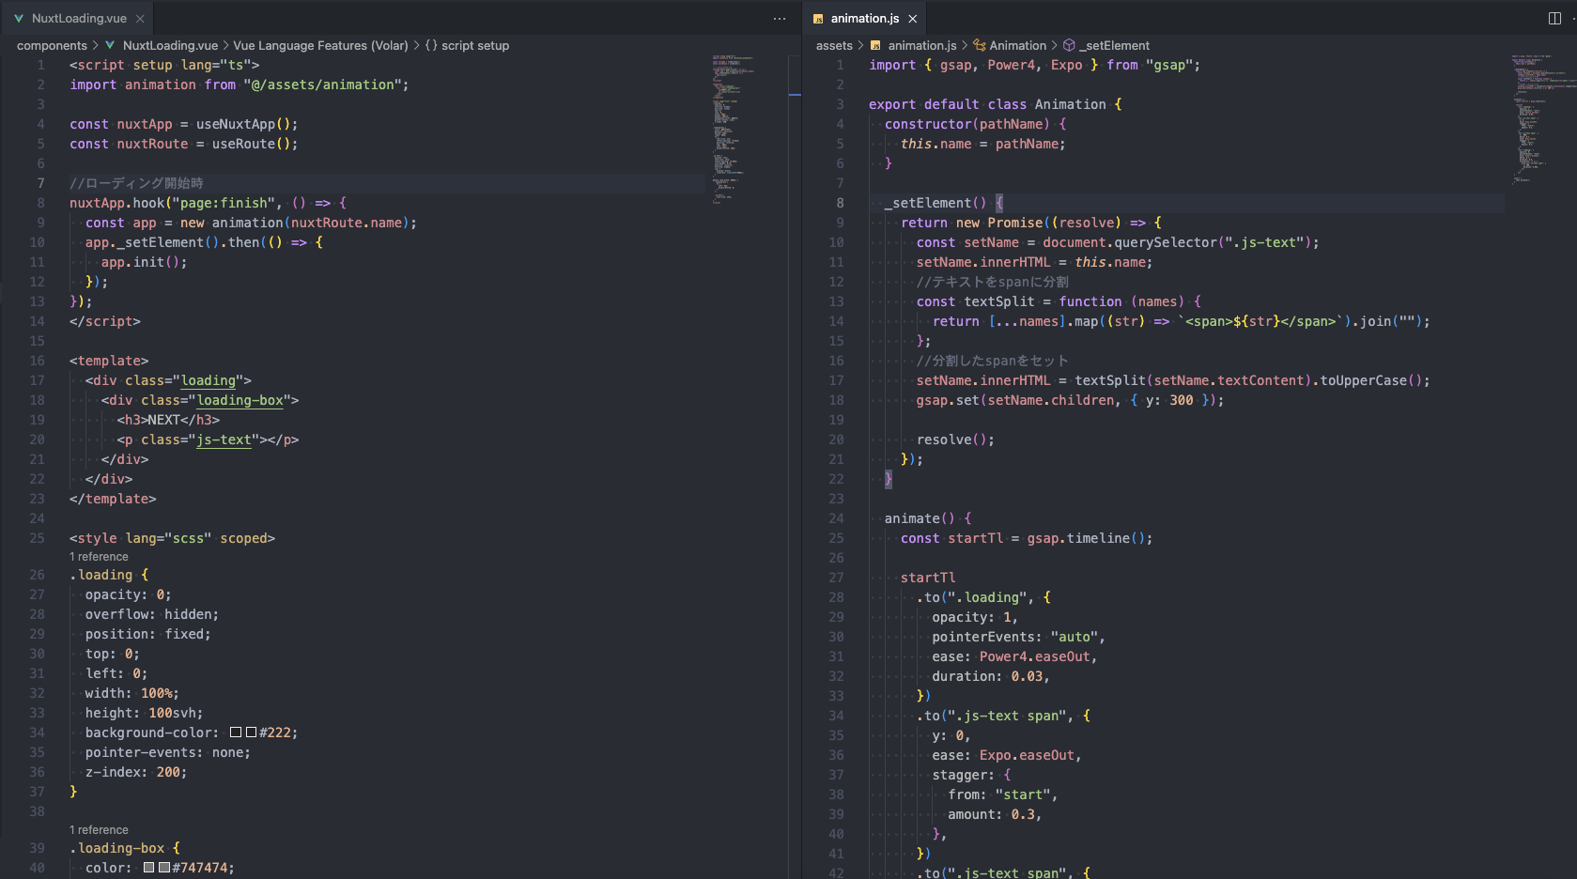Follow underlined loading class in template div
The height and width of the screenshot is (879, 1577).
tap(208, 380)
